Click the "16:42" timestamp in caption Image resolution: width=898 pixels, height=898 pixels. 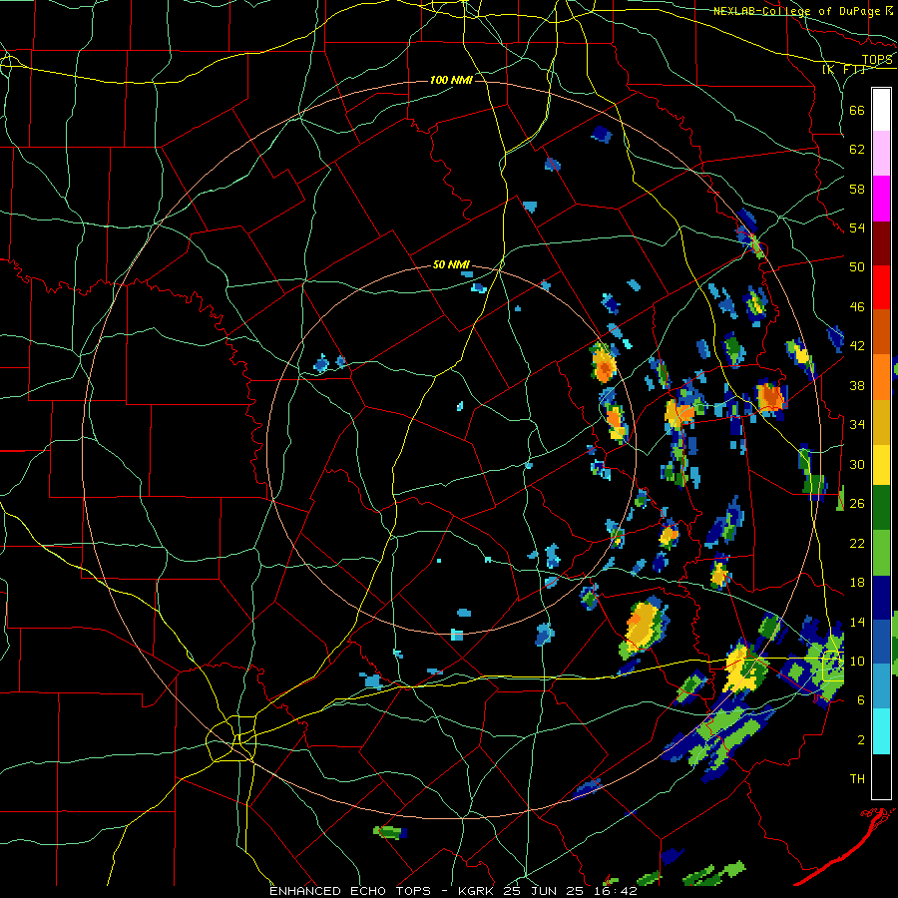(615, 891)
